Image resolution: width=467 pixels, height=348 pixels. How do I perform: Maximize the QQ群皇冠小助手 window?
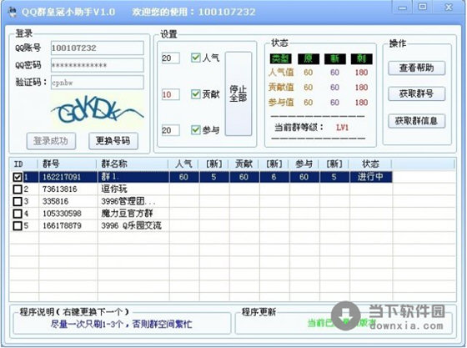coord(422,8)
